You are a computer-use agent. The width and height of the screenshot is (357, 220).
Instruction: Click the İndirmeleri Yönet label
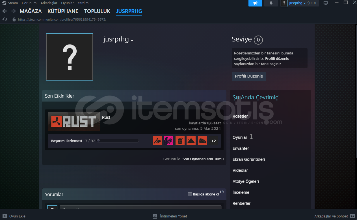174,216
